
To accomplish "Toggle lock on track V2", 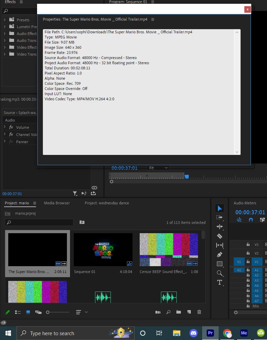I will coord(248,253).
